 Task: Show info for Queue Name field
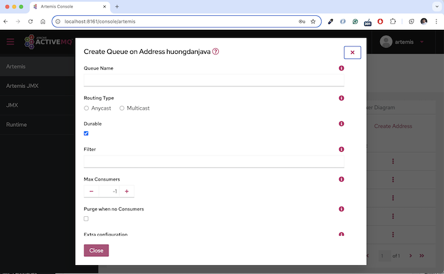(x=341, y=68)
